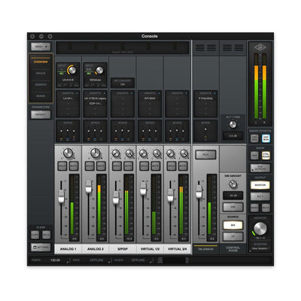Switch to the INPUTS view tab
This screenshot has height=301, width=301.
41,73
